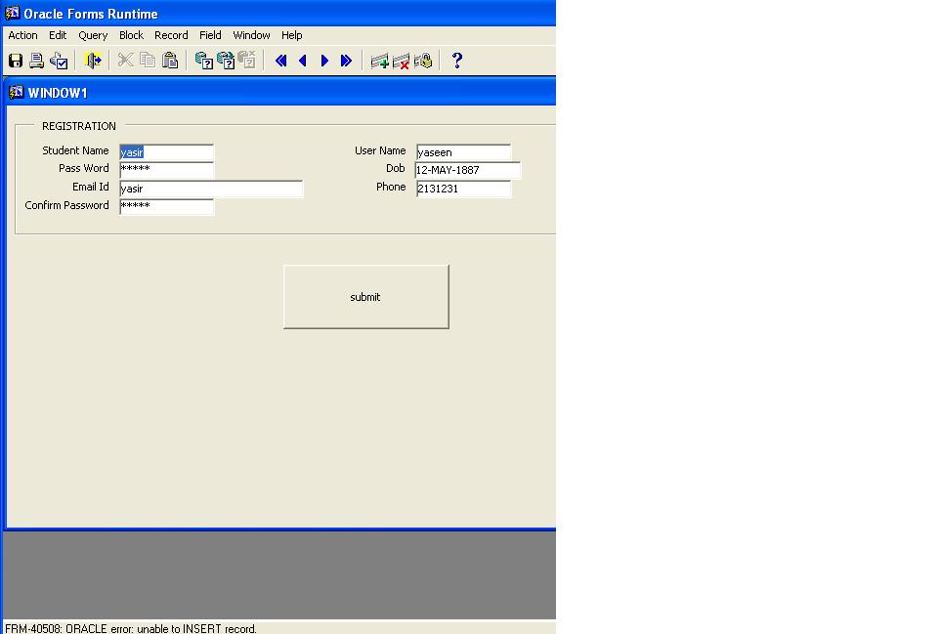
Task: Click the Lock Record icon
Action: 423,61
